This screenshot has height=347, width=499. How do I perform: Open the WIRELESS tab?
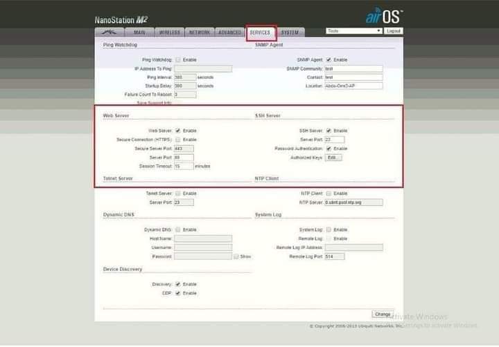(x=169, y=32)
